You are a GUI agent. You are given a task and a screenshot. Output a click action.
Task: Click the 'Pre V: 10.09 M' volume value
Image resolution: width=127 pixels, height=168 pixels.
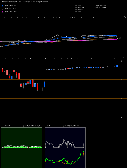click(101, 8)
